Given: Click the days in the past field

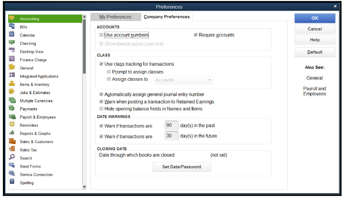Looking at the screenshot, I should 171,125.
